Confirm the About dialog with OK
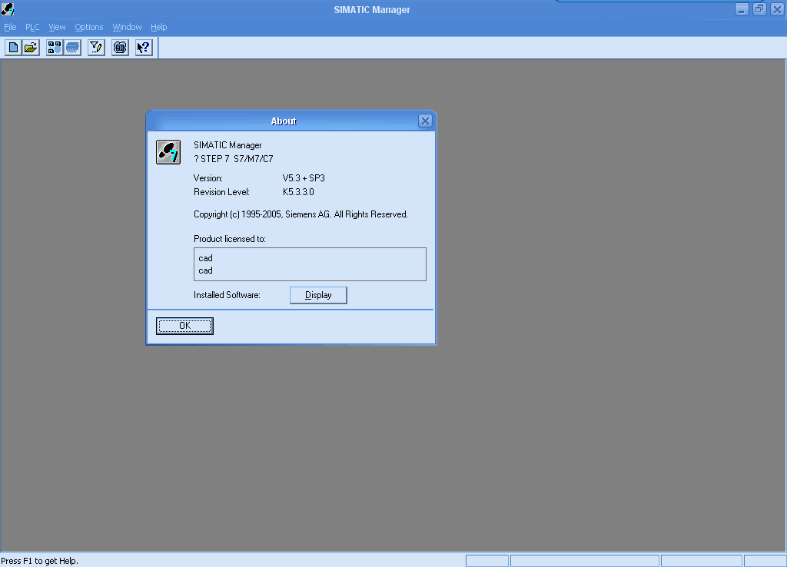This screenshot has height=567, width=787. tap(184, 326)
